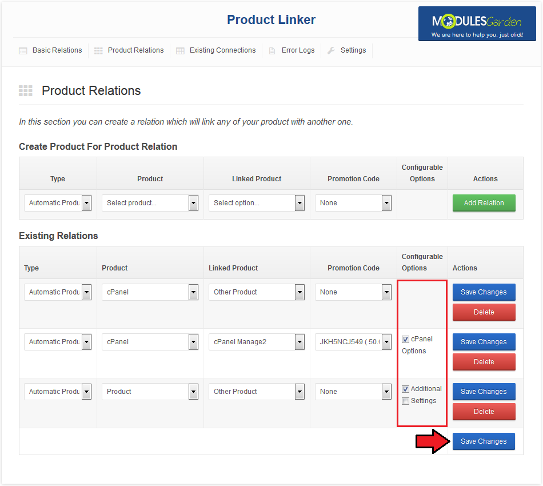The width and height of the screenshot is (543, 486).
Task: Open the Select option linked product dropdown
Action: coord(257,203)
